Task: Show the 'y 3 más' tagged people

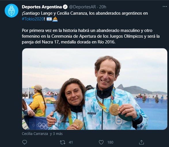Action: click(x=56, y=134)
